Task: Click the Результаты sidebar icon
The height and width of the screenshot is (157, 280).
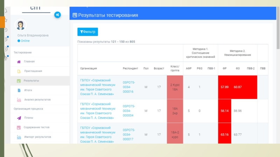Action: coord(19,81)
